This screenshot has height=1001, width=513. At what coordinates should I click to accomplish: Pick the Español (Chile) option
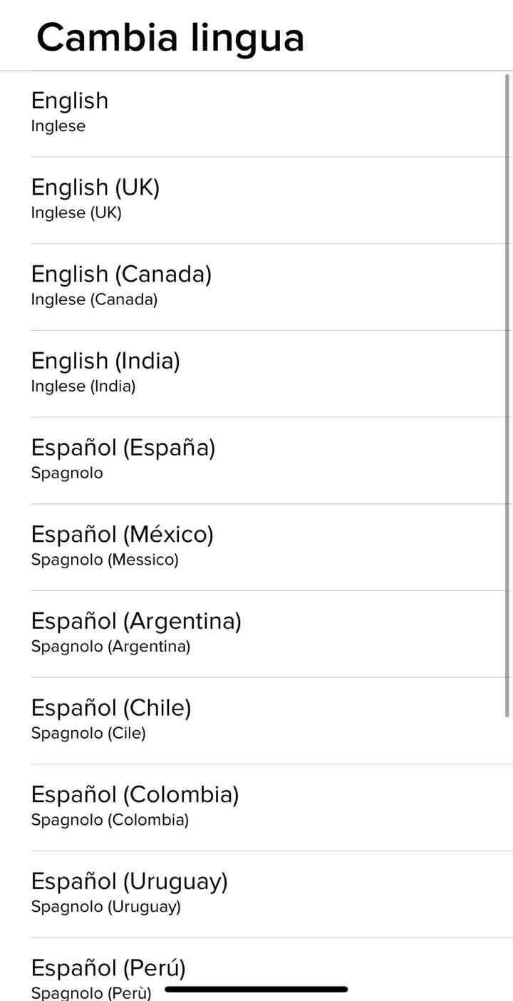tap(111, 709)
